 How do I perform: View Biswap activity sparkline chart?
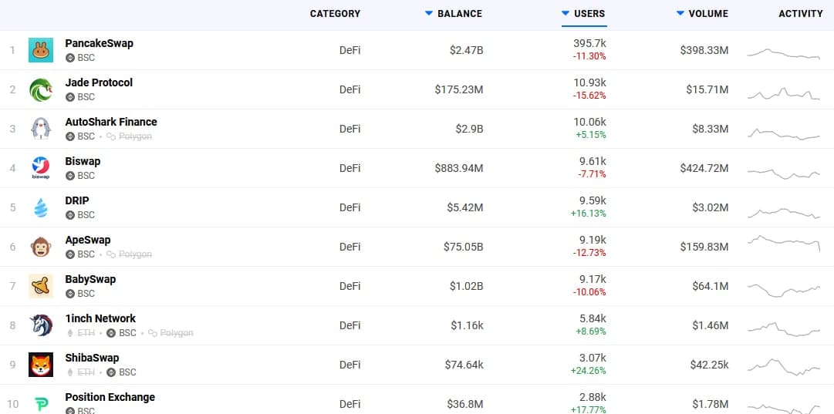[x=784, y=173]
